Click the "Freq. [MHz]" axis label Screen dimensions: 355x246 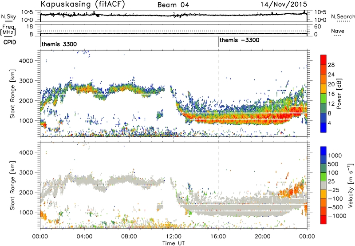[8, 30]
